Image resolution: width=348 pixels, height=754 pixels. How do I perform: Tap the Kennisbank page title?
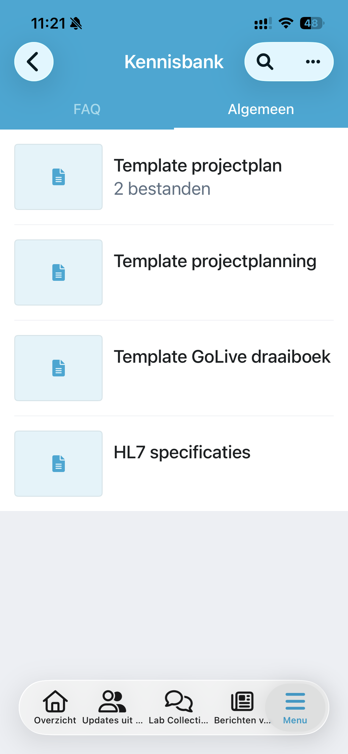[x=174, y=62]
